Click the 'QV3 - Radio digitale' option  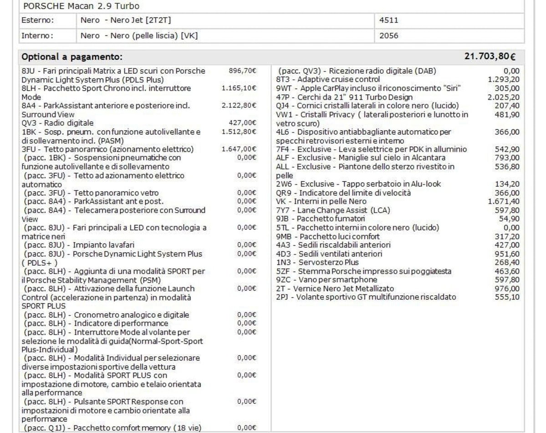click(x=57, y=123)
